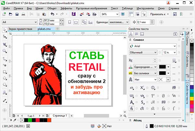Click the Character tab icon in text properties
This screenshot has width=195, height=131.
click(x=131, y=34)
